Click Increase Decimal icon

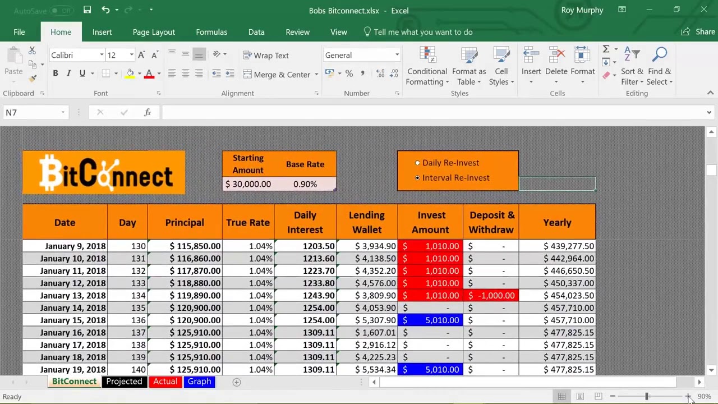click(x=380, y=74)
